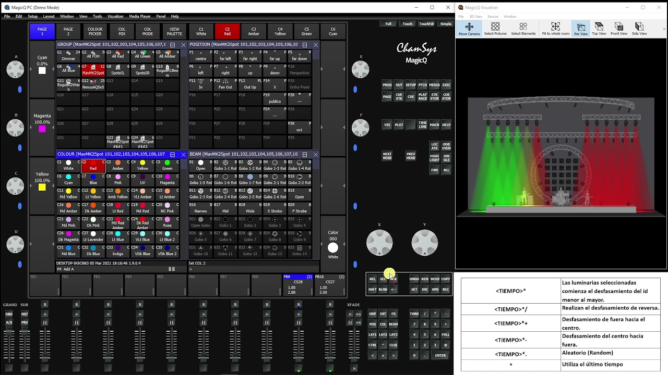Switch the Visualiser to Front View
The image size is (668, 375).
[618, 29]
